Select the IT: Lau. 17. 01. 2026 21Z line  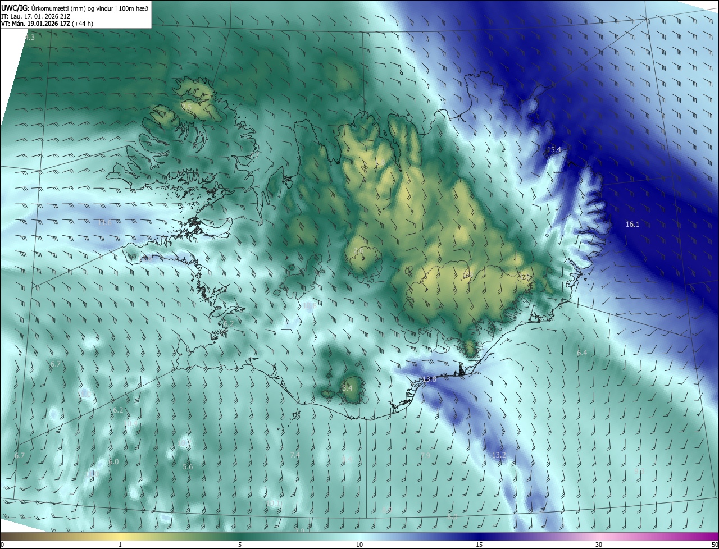pyautogui.click(x=35, y=16)
